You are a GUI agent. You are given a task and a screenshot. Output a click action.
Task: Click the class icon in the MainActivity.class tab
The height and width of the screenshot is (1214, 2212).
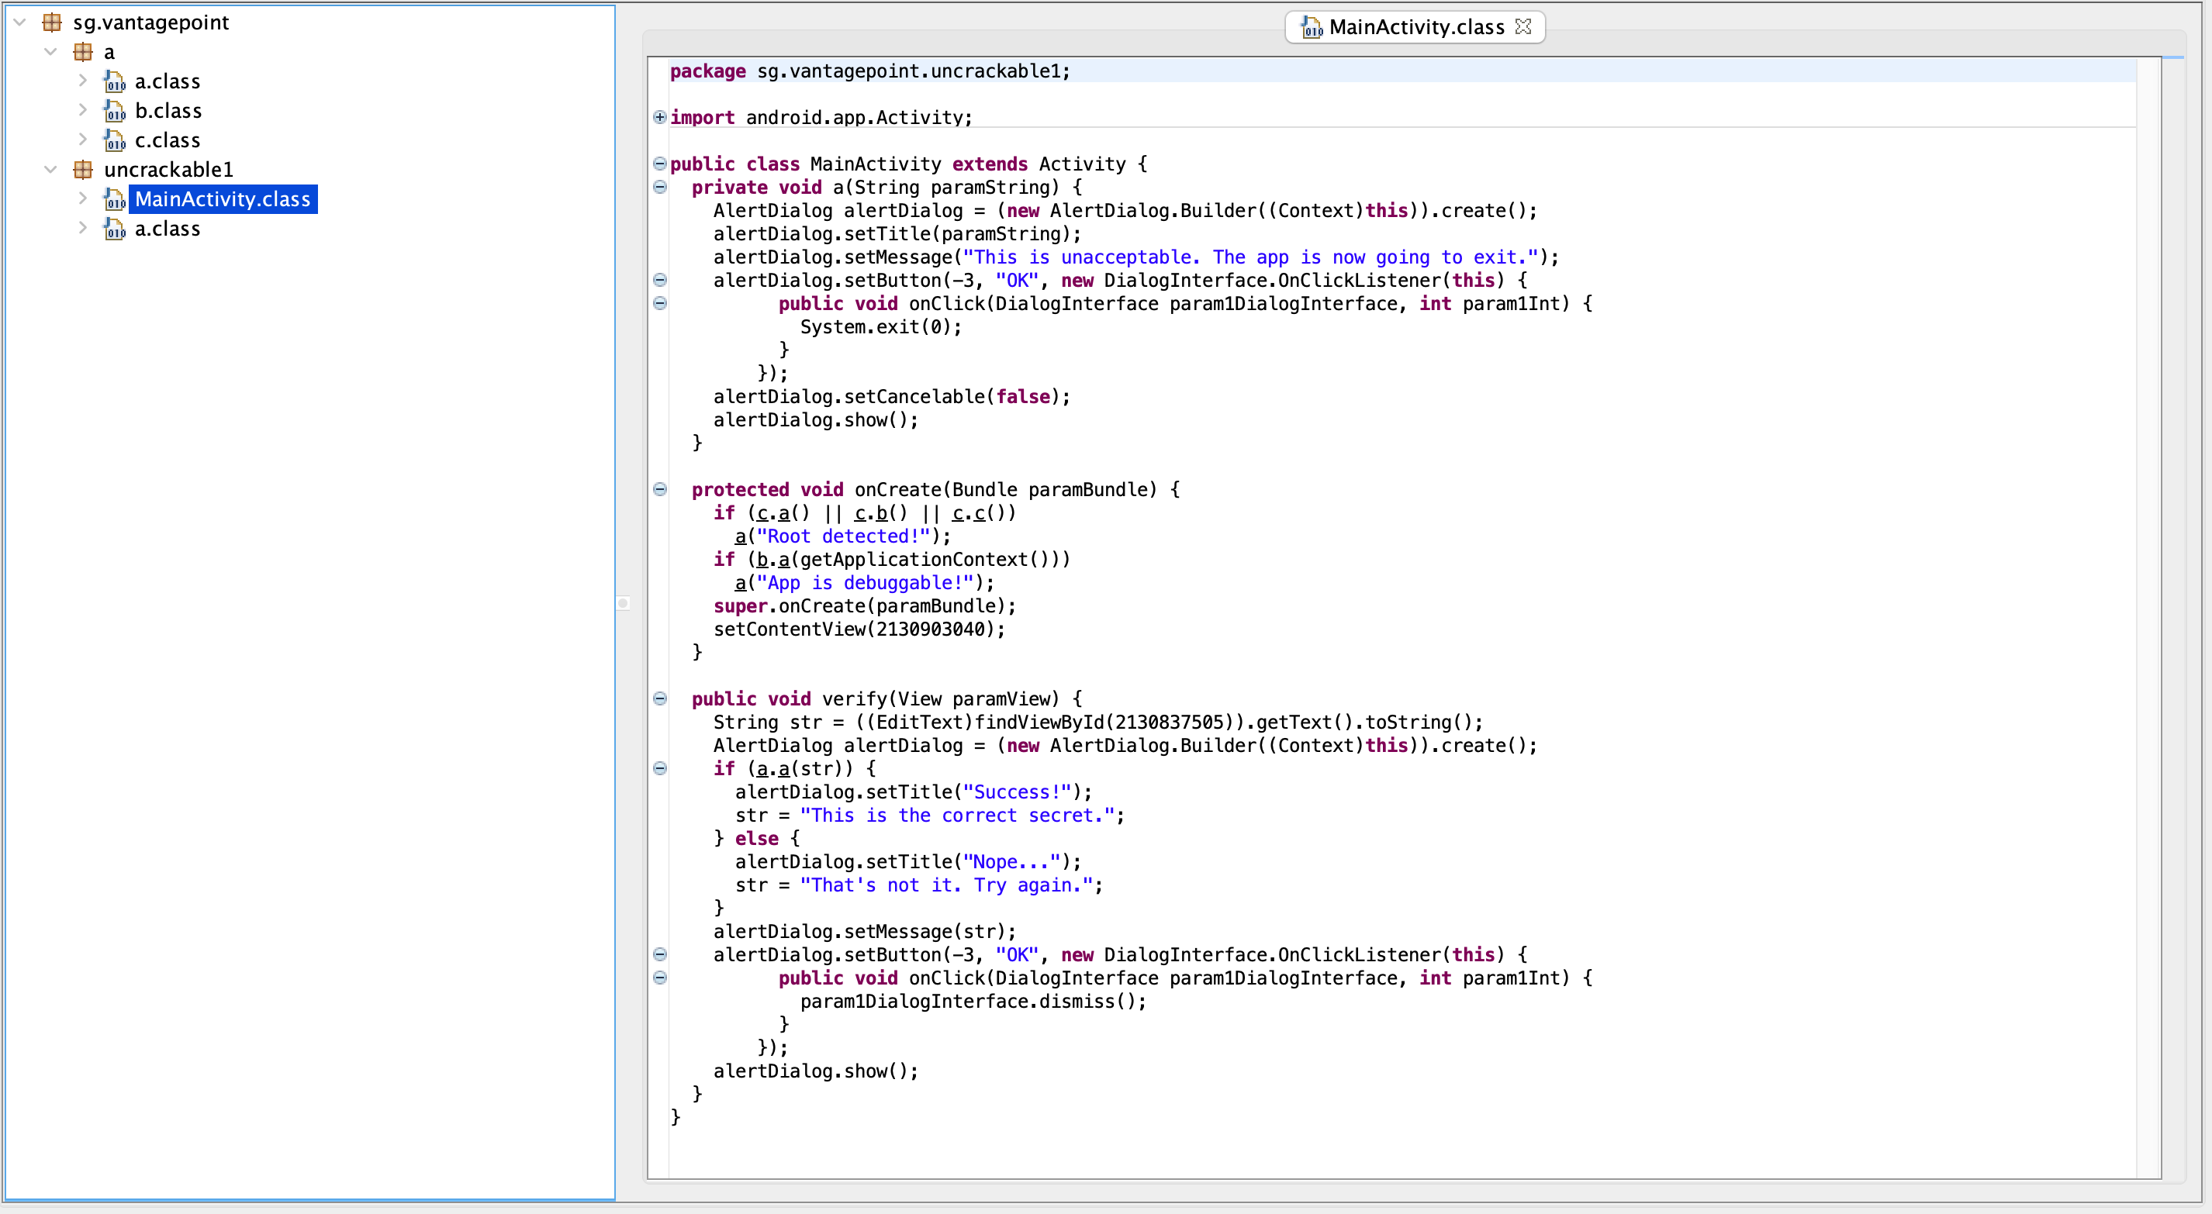(x=1312, y=27)
